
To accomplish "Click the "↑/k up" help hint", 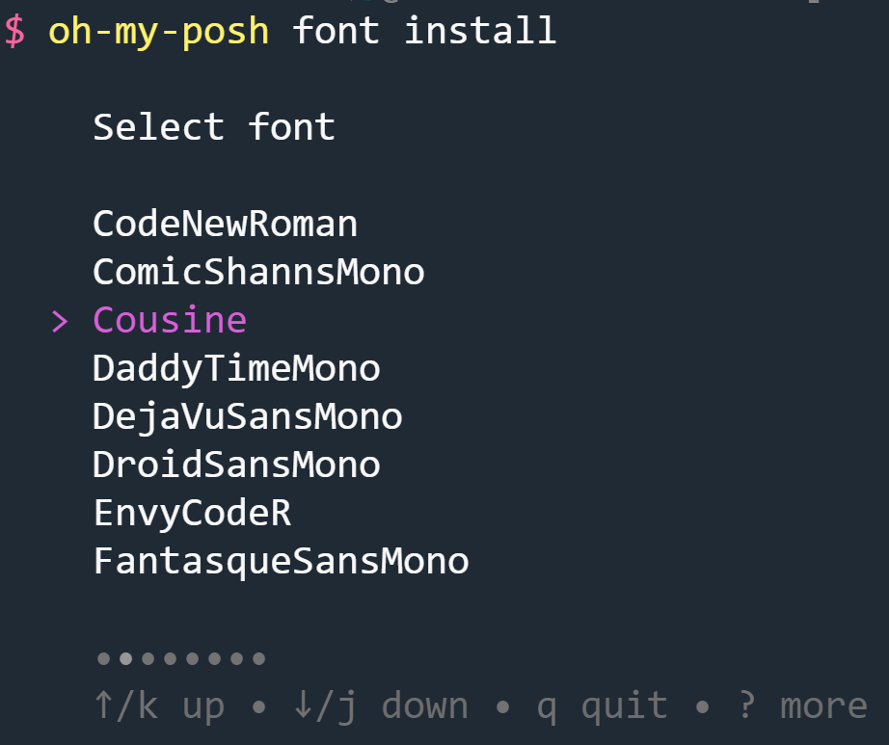I will (x=159, y=706).
